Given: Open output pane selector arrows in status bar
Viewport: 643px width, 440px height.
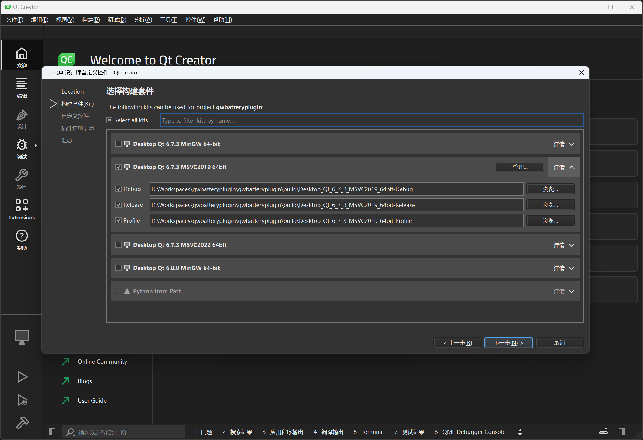Looking at the screenshot, I should [x=520, y=432].
